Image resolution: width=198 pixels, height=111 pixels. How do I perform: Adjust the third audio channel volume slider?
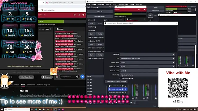[156, 90]
